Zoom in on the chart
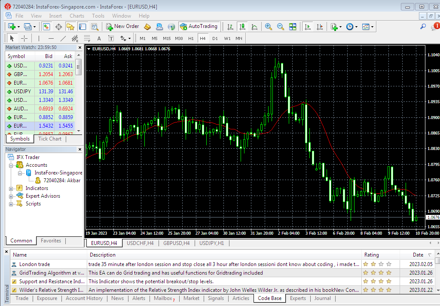Viewport: 440px width, 306px height. (x=268, y=27)
